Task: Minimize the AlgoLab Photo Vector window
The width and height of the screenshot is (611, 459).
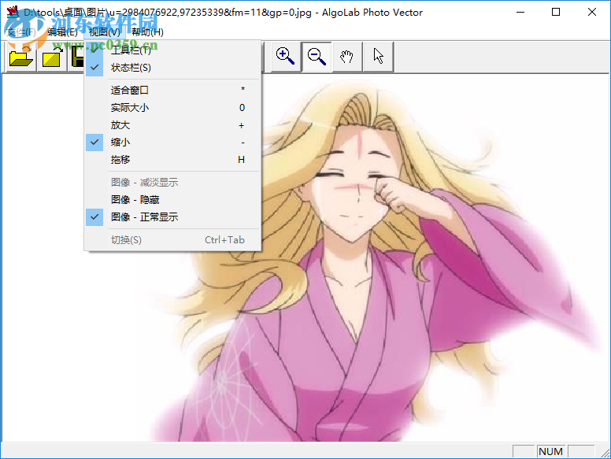Action: [x=520, y=12]
